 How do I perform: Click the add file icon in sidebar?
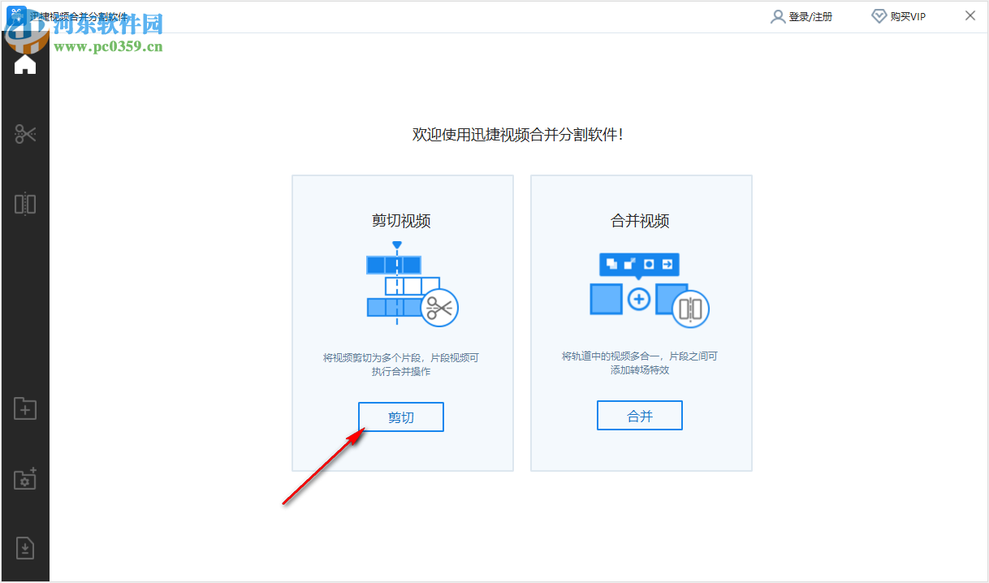(x=25, y=408)
